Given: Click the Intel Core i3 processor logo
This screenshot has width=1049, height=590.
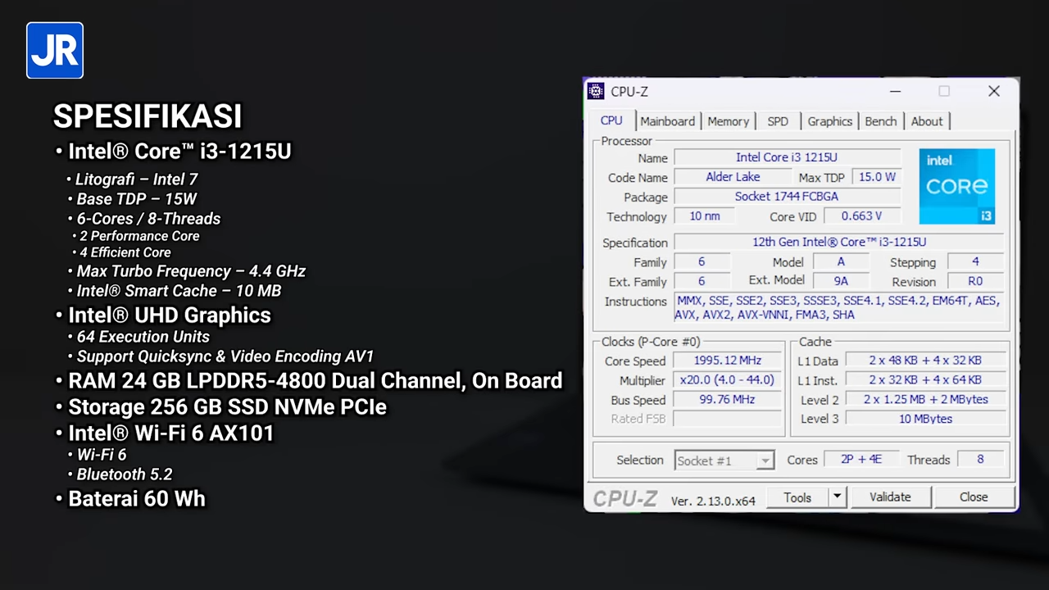Looking at the screenshot, I should click(956, 186).
